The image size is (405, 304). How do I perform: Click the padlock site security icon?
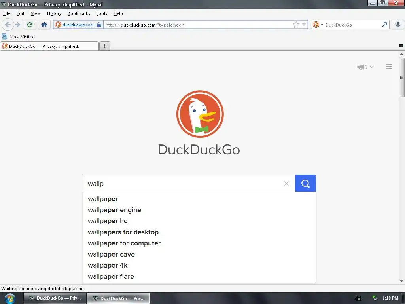tap(99, 25)
